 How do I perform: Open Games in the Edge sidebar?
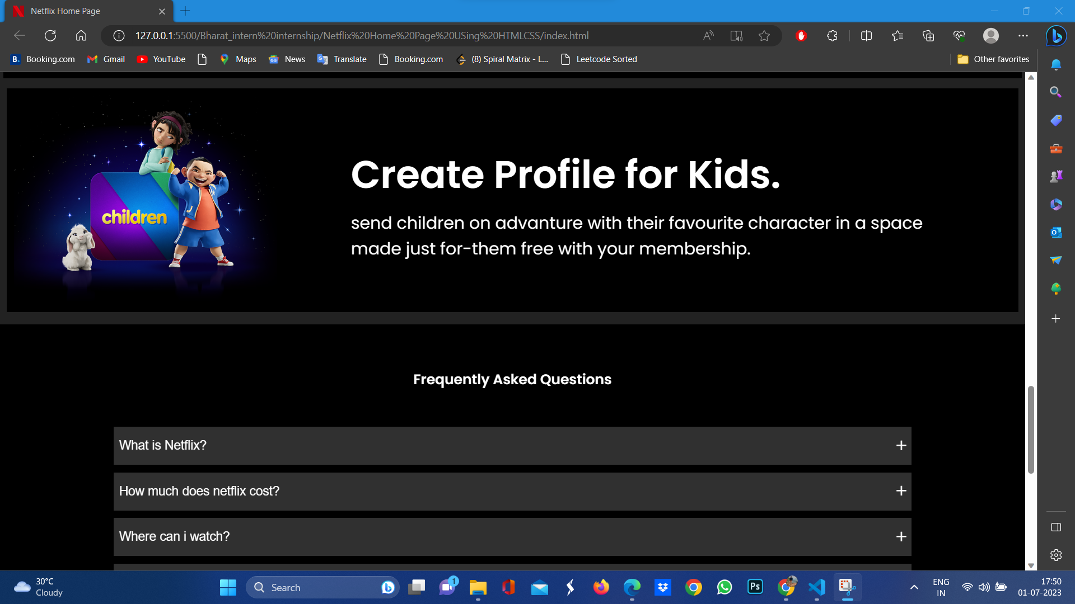(1056, 176)
